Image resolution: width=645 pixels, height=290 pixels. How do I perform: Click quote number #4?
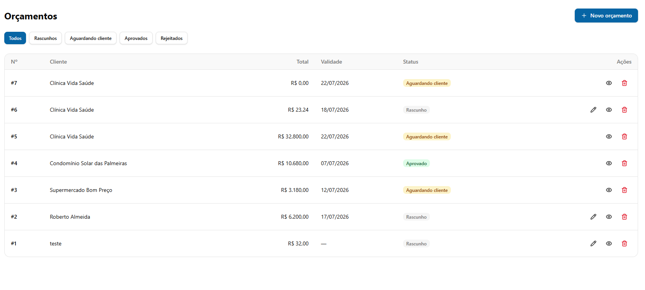point(14,163)
